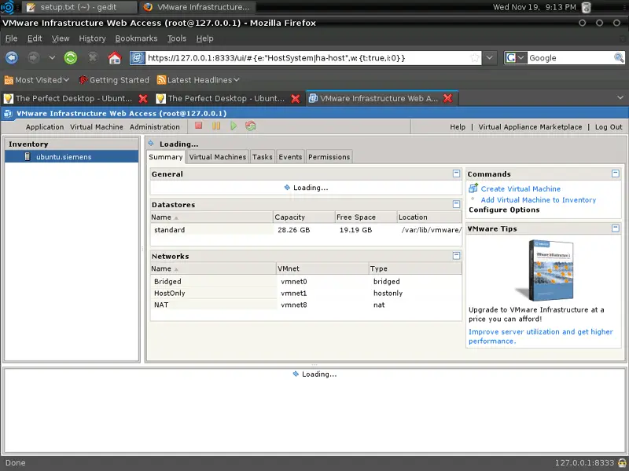Switch to the Virtual Machines tab

click(x=218, y=157)
